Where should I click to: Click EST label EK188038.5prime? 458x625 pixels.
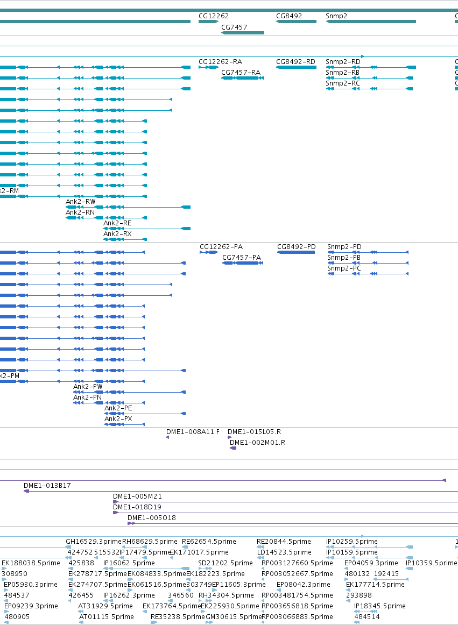coord(31,563)
